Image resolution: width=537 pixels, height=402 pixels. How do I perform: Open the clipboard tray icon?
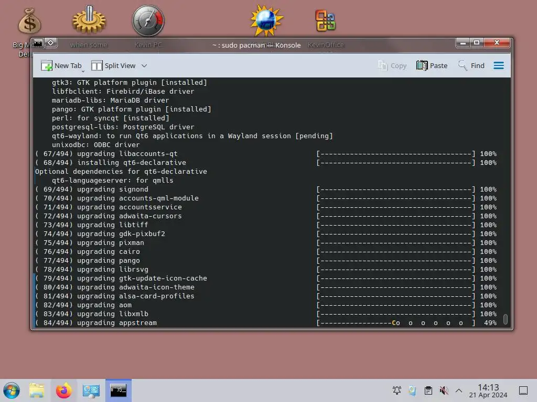[428, 390]
